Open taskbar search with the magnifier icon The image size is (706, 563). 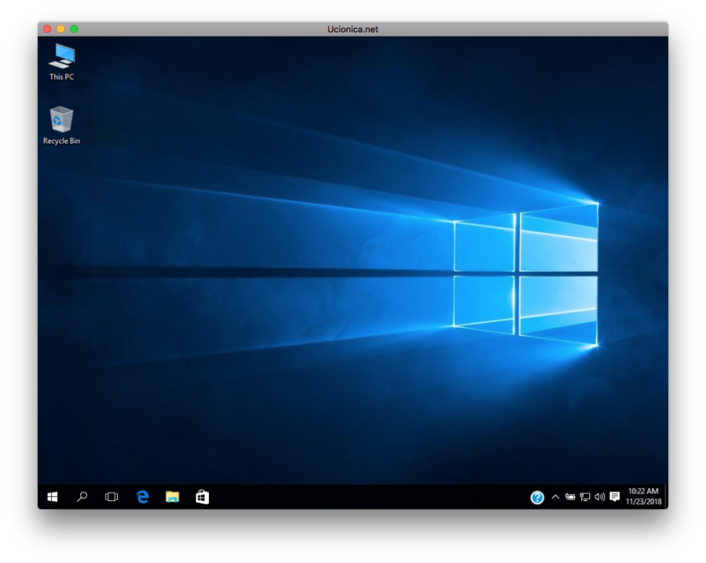coord(82,497)
